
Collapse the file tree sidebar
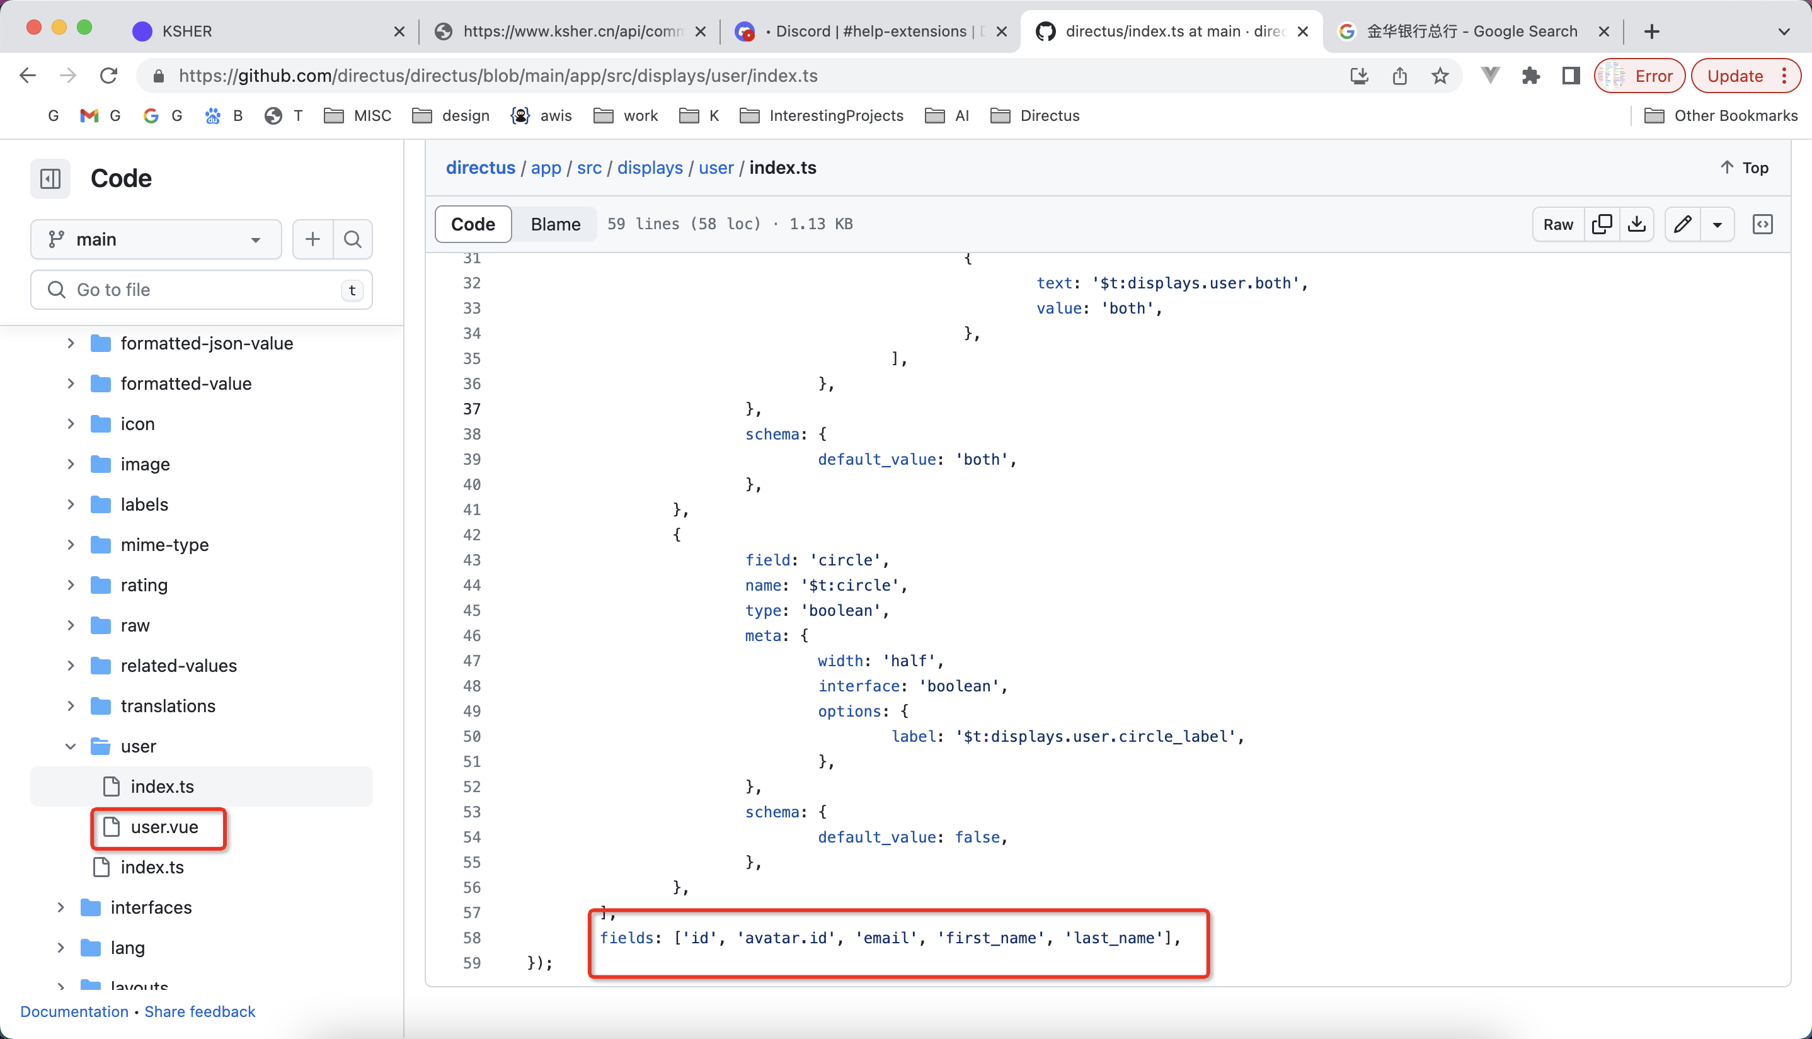pos(50,178)
